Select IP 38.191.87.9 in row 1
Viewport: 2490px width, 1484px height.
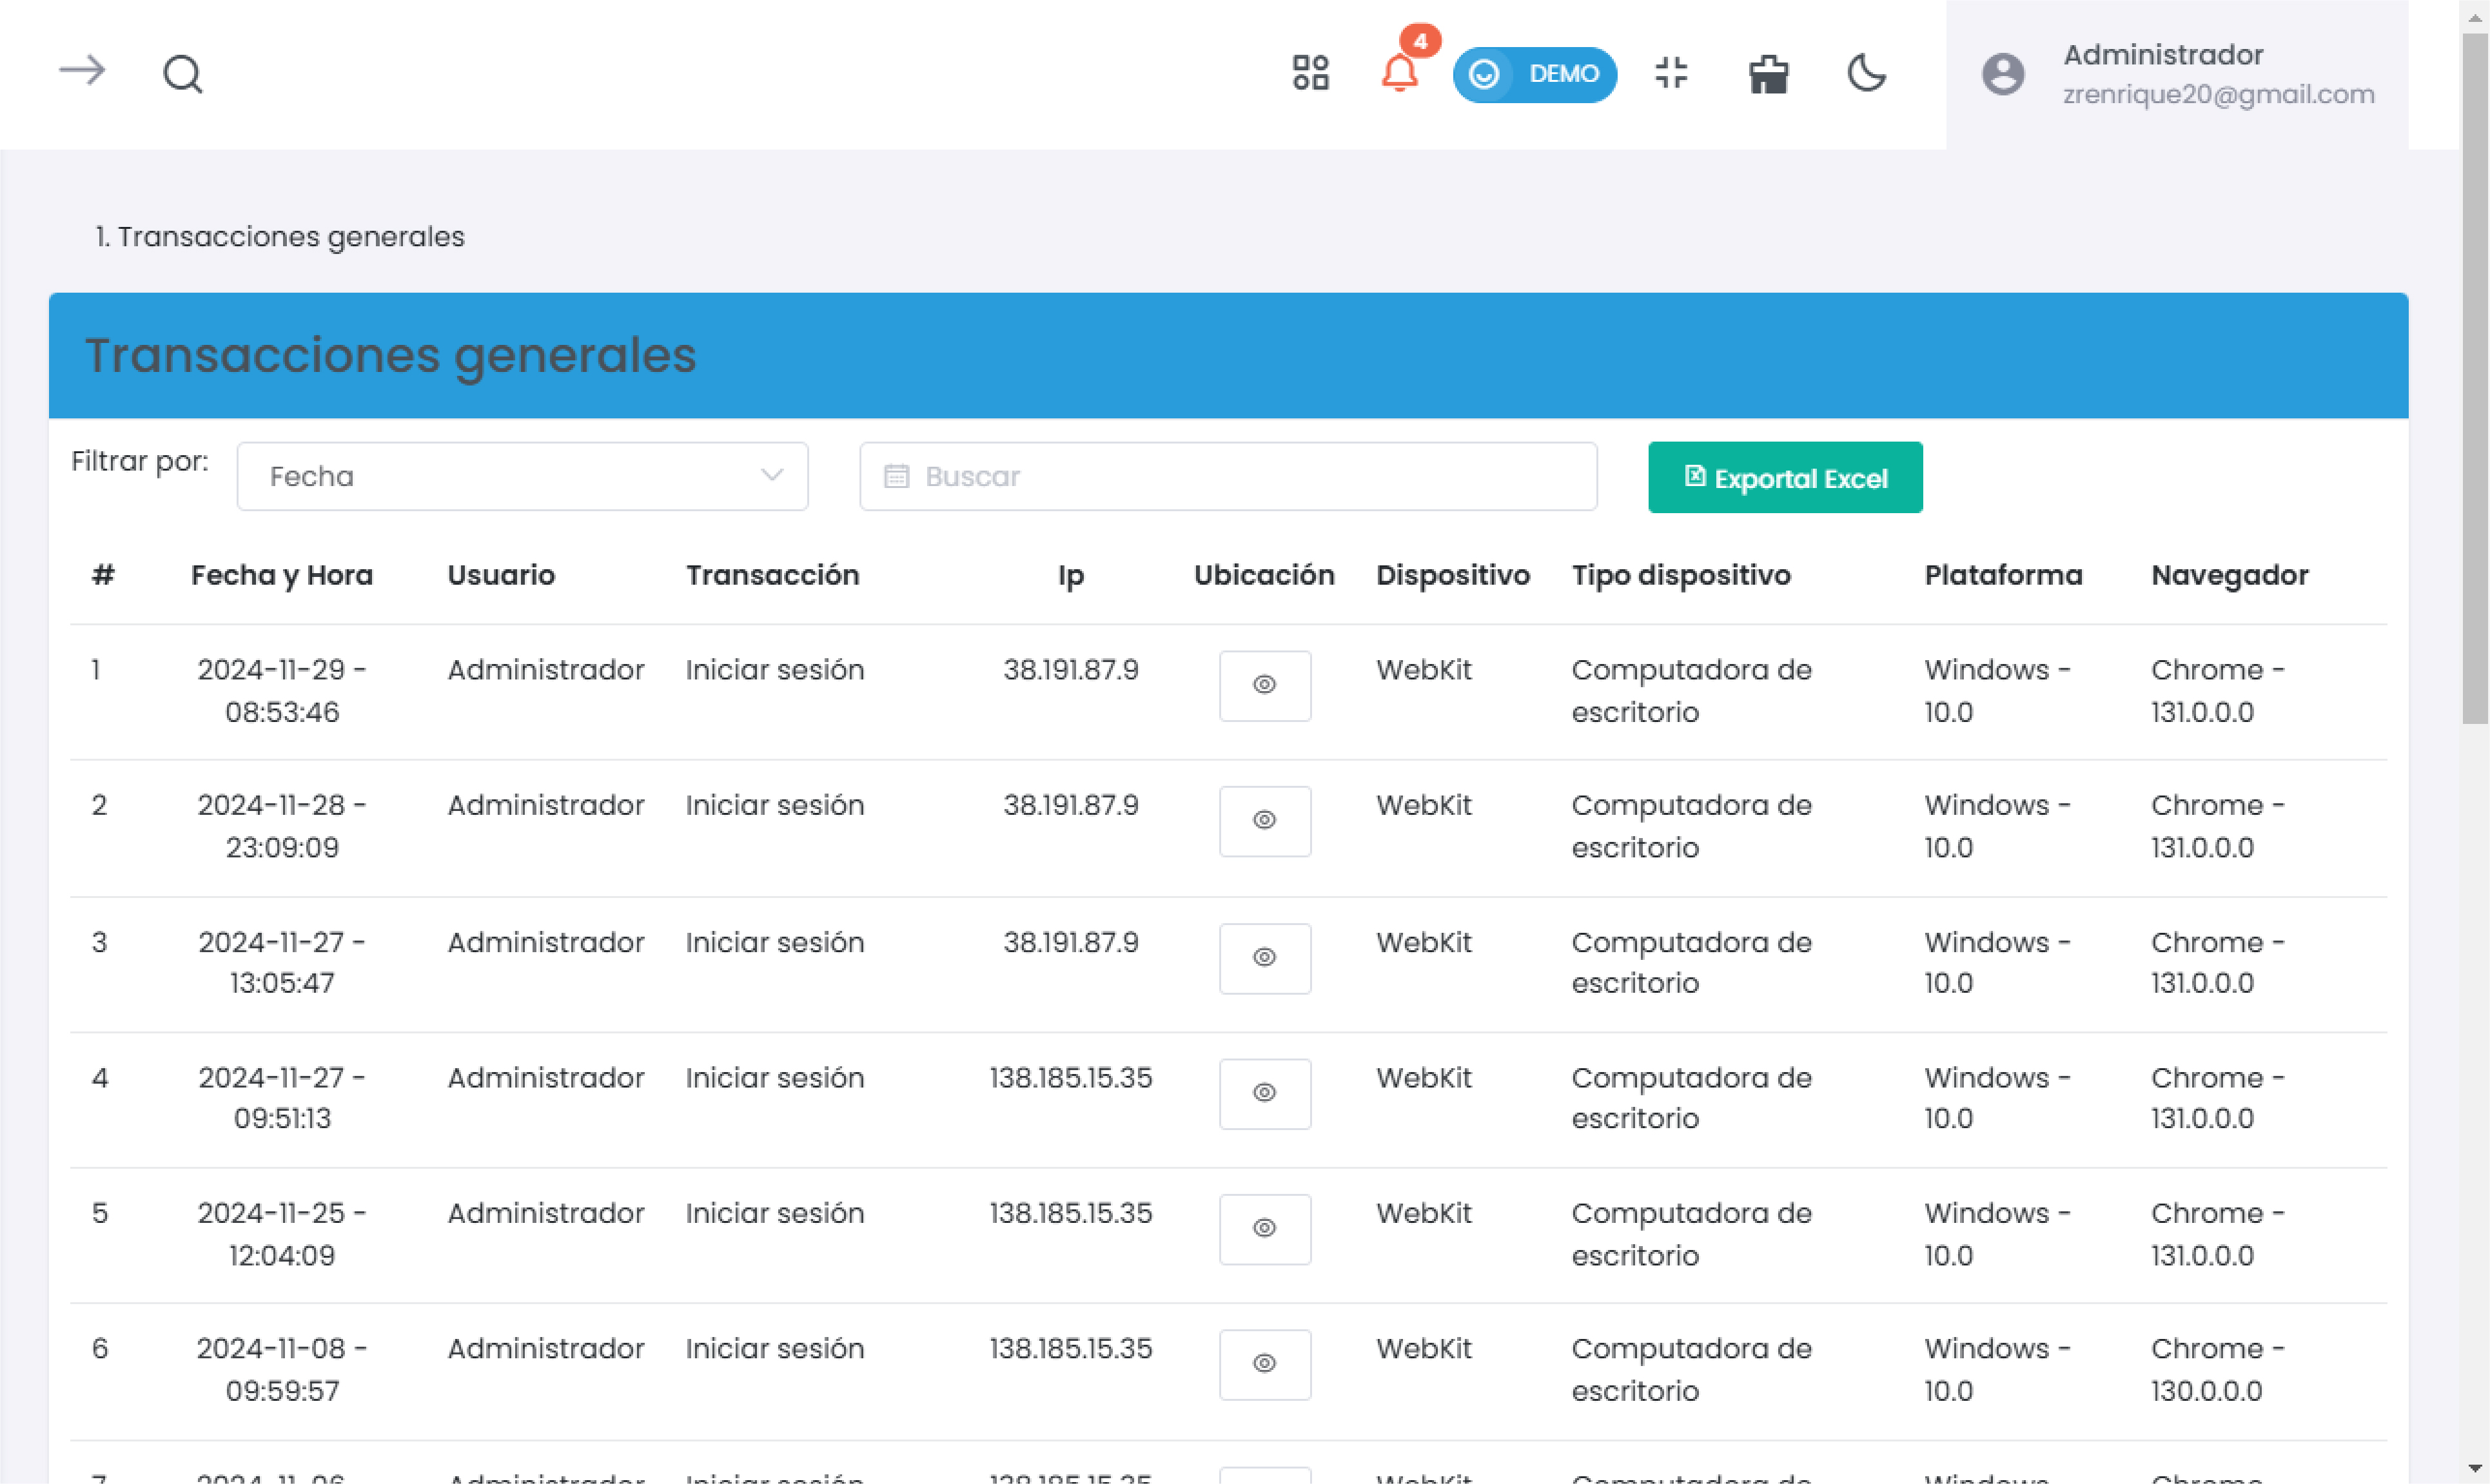pos(1070,670)
